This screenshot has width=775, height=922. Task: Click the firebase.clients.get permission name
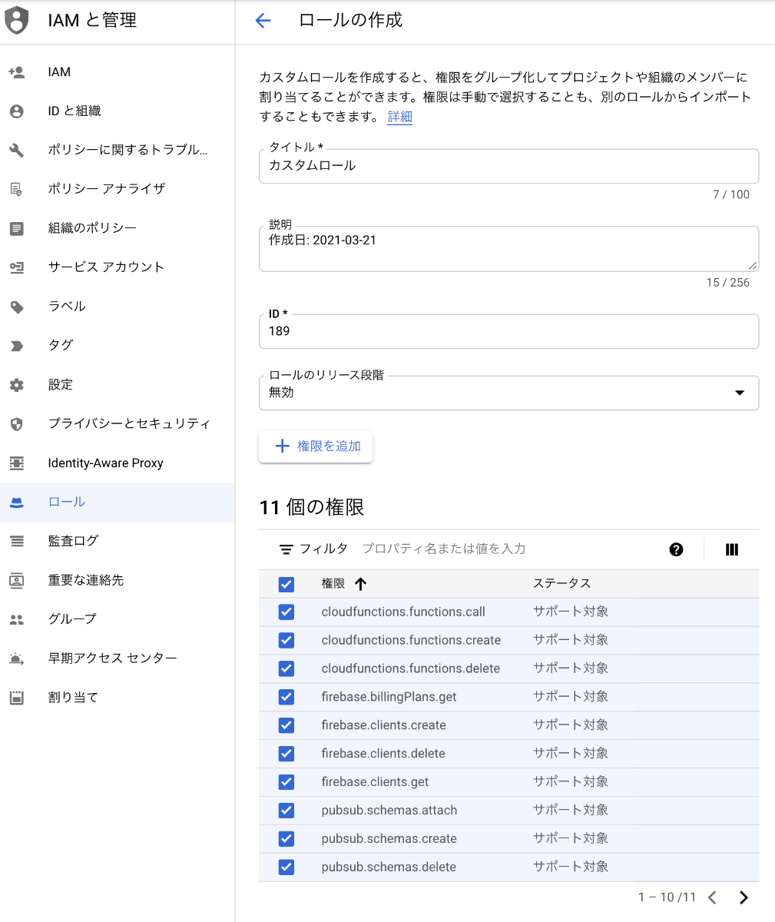click(x=375, y=782)
